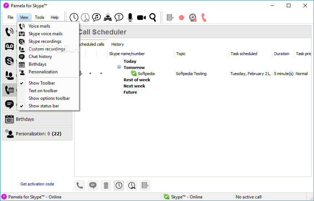Image resolution: width=314 pixels, height=201 pixels.
Task: Click the Tuesday, February 21 scheduled date cell
Action: [251, 74]
